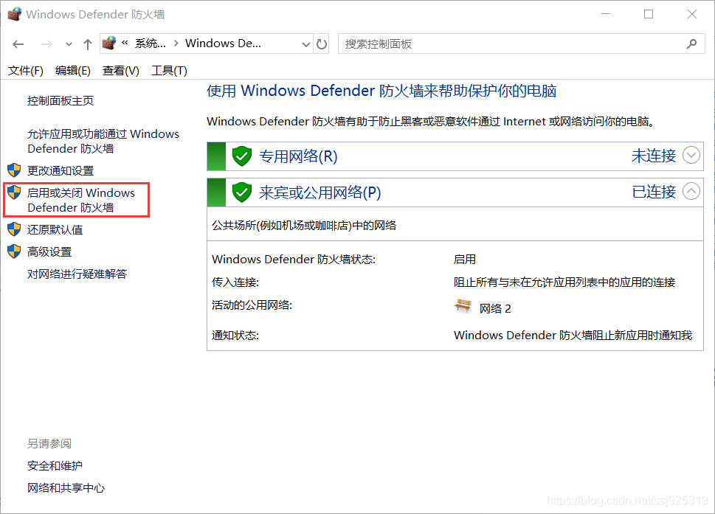The width and height of the screenshot is (715, 514).
Task: Collapse the 来宾或公用网络 section chevron
Action: [x=691, y=192]
